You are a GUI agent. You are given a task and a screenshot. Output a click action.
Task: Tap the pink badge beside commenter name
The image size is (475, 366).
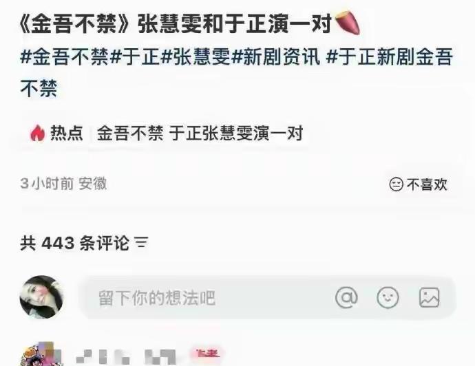click(205, 354)
